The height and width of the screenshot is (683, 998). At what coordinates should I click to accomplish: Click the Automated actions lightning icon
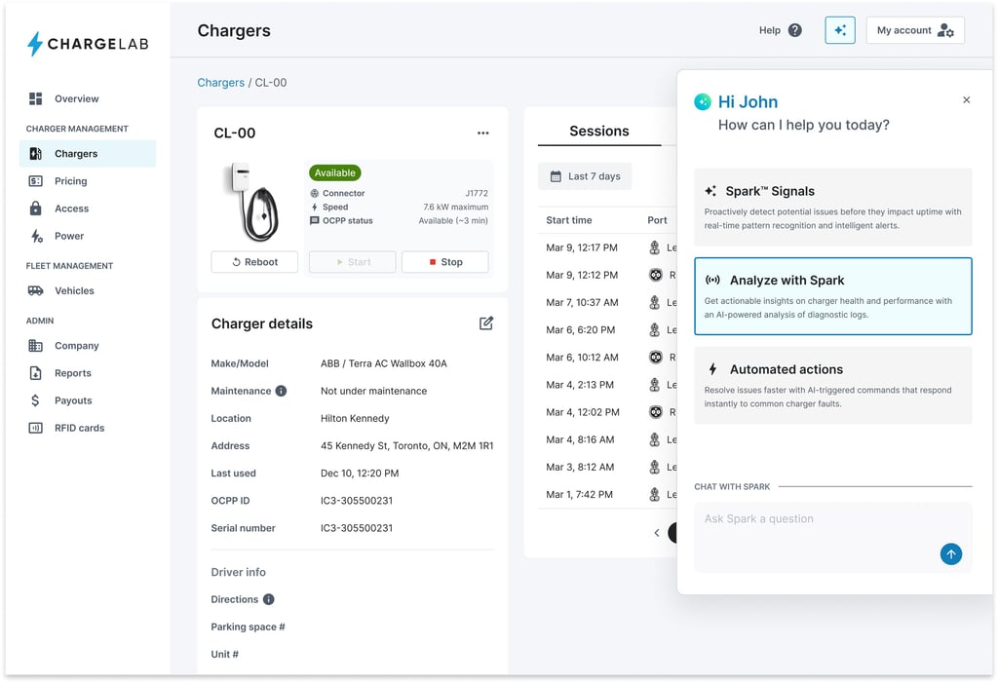tap(712, 369)
